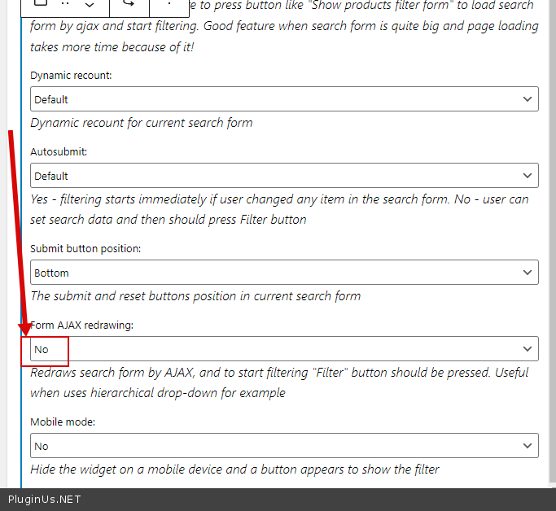Click the "Mobile mode:" field label
The height and width of the screenshot is (511, 556).
click(63, 422)
